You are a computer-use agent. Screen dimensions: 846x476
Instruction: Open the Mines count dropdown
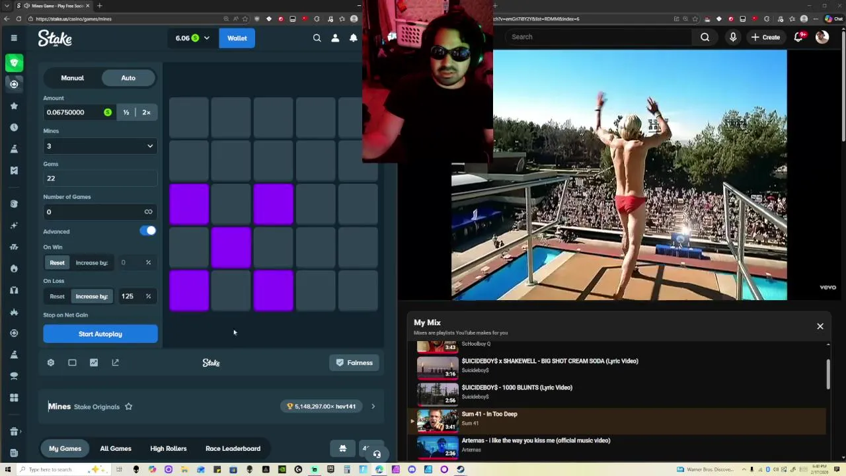[x=100, y=146]
